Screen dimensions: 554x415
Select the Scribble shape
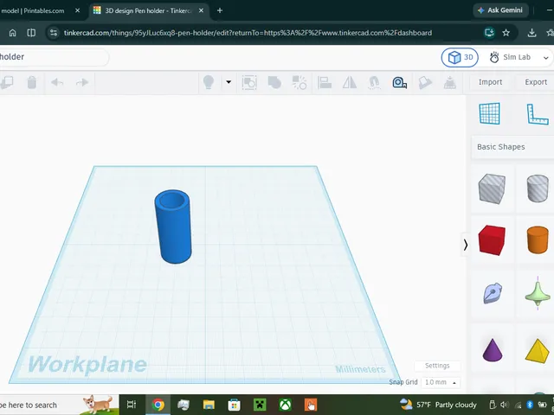point(493,293)
